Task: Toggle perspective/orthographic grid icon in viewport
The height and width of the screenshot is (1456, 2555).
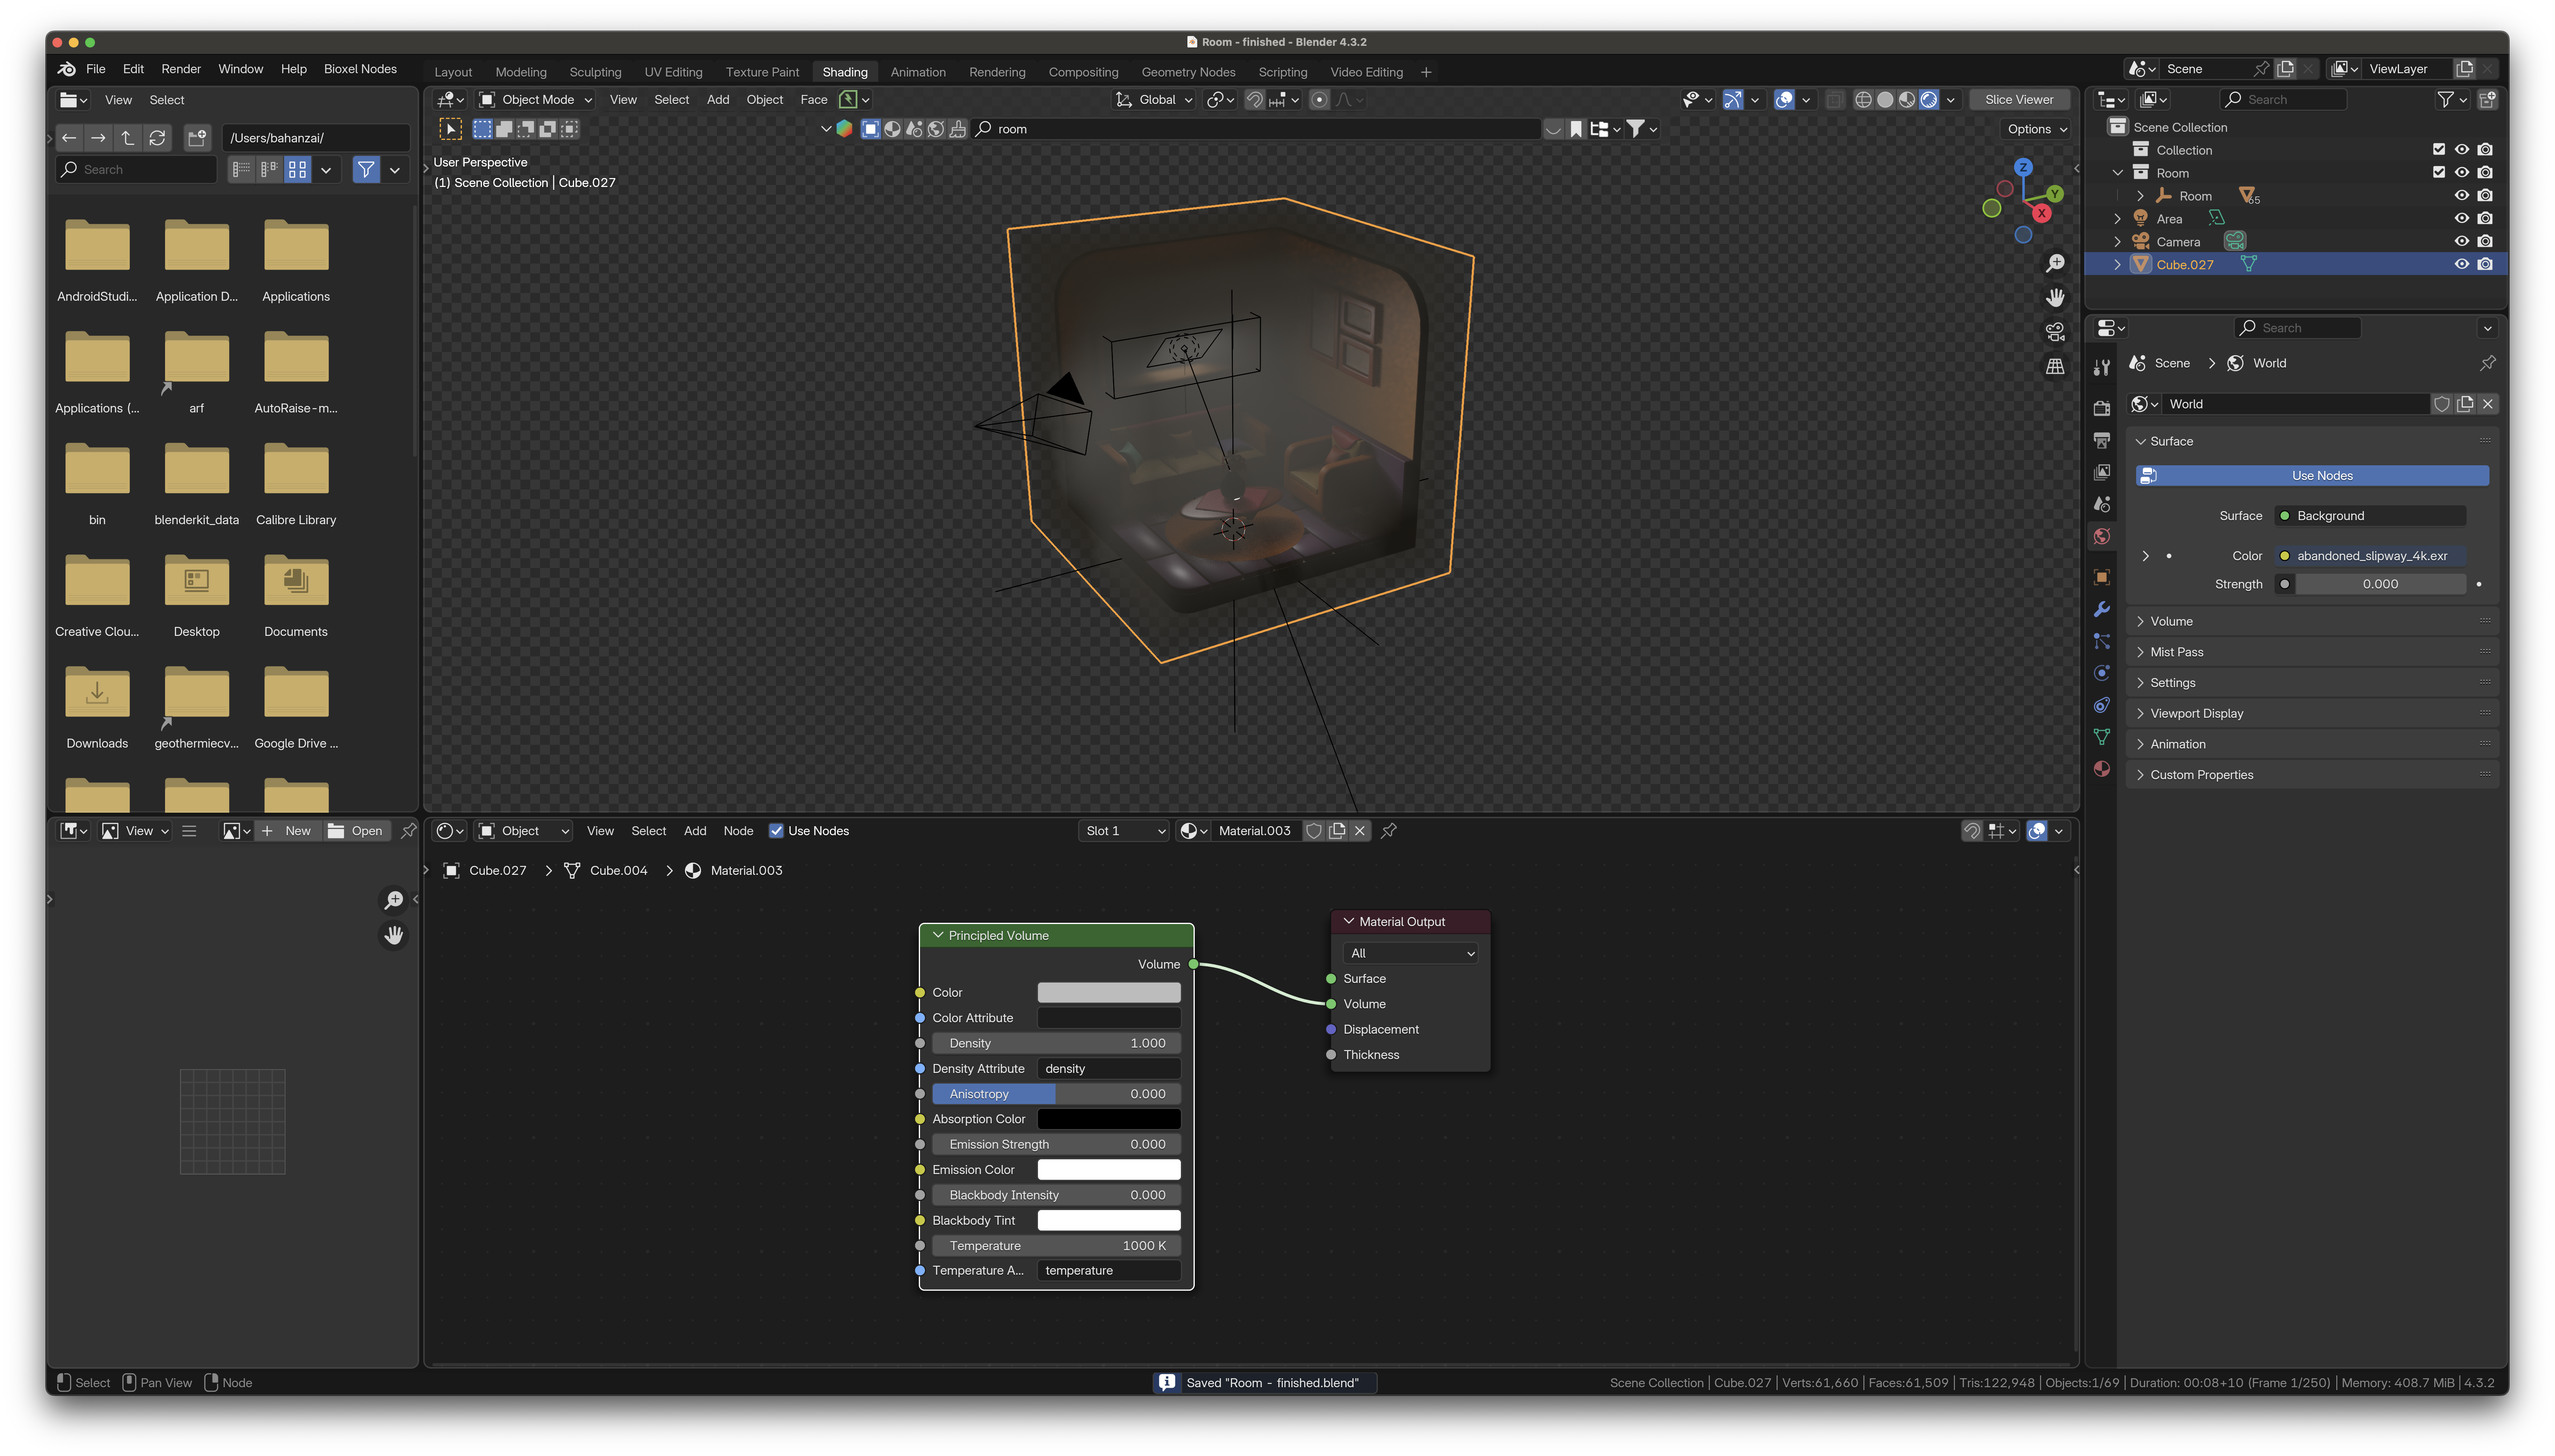Action: tap(2055, 367)
